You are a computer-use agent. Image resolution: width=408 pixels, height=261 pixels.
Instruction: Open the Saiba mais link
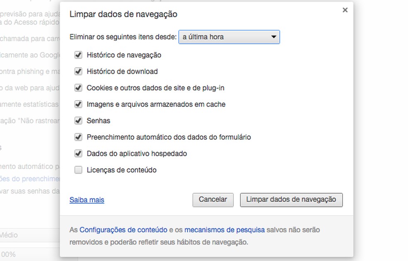[x=87, y=200]
